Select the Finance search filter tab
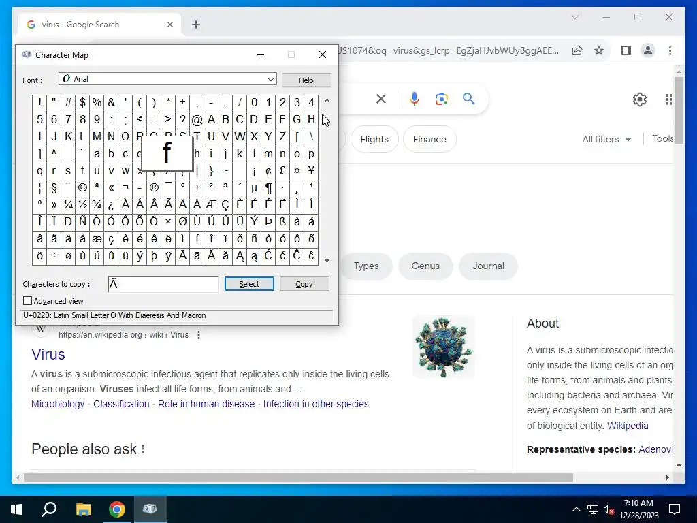Image resolution: width=697 pixels, height=523 pixels. click(429, 139)
